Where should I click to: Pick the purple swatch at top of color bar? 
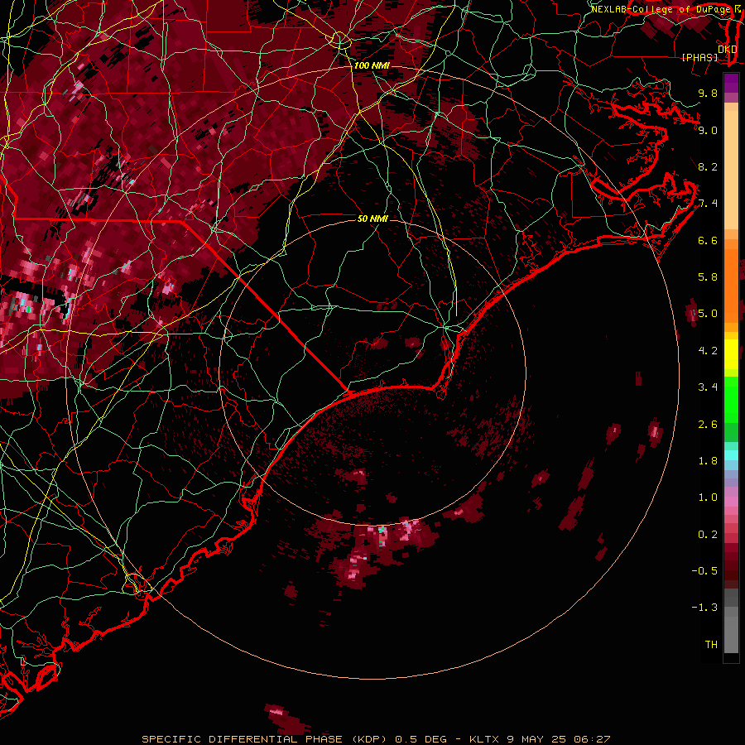click(x=731, y=83)
